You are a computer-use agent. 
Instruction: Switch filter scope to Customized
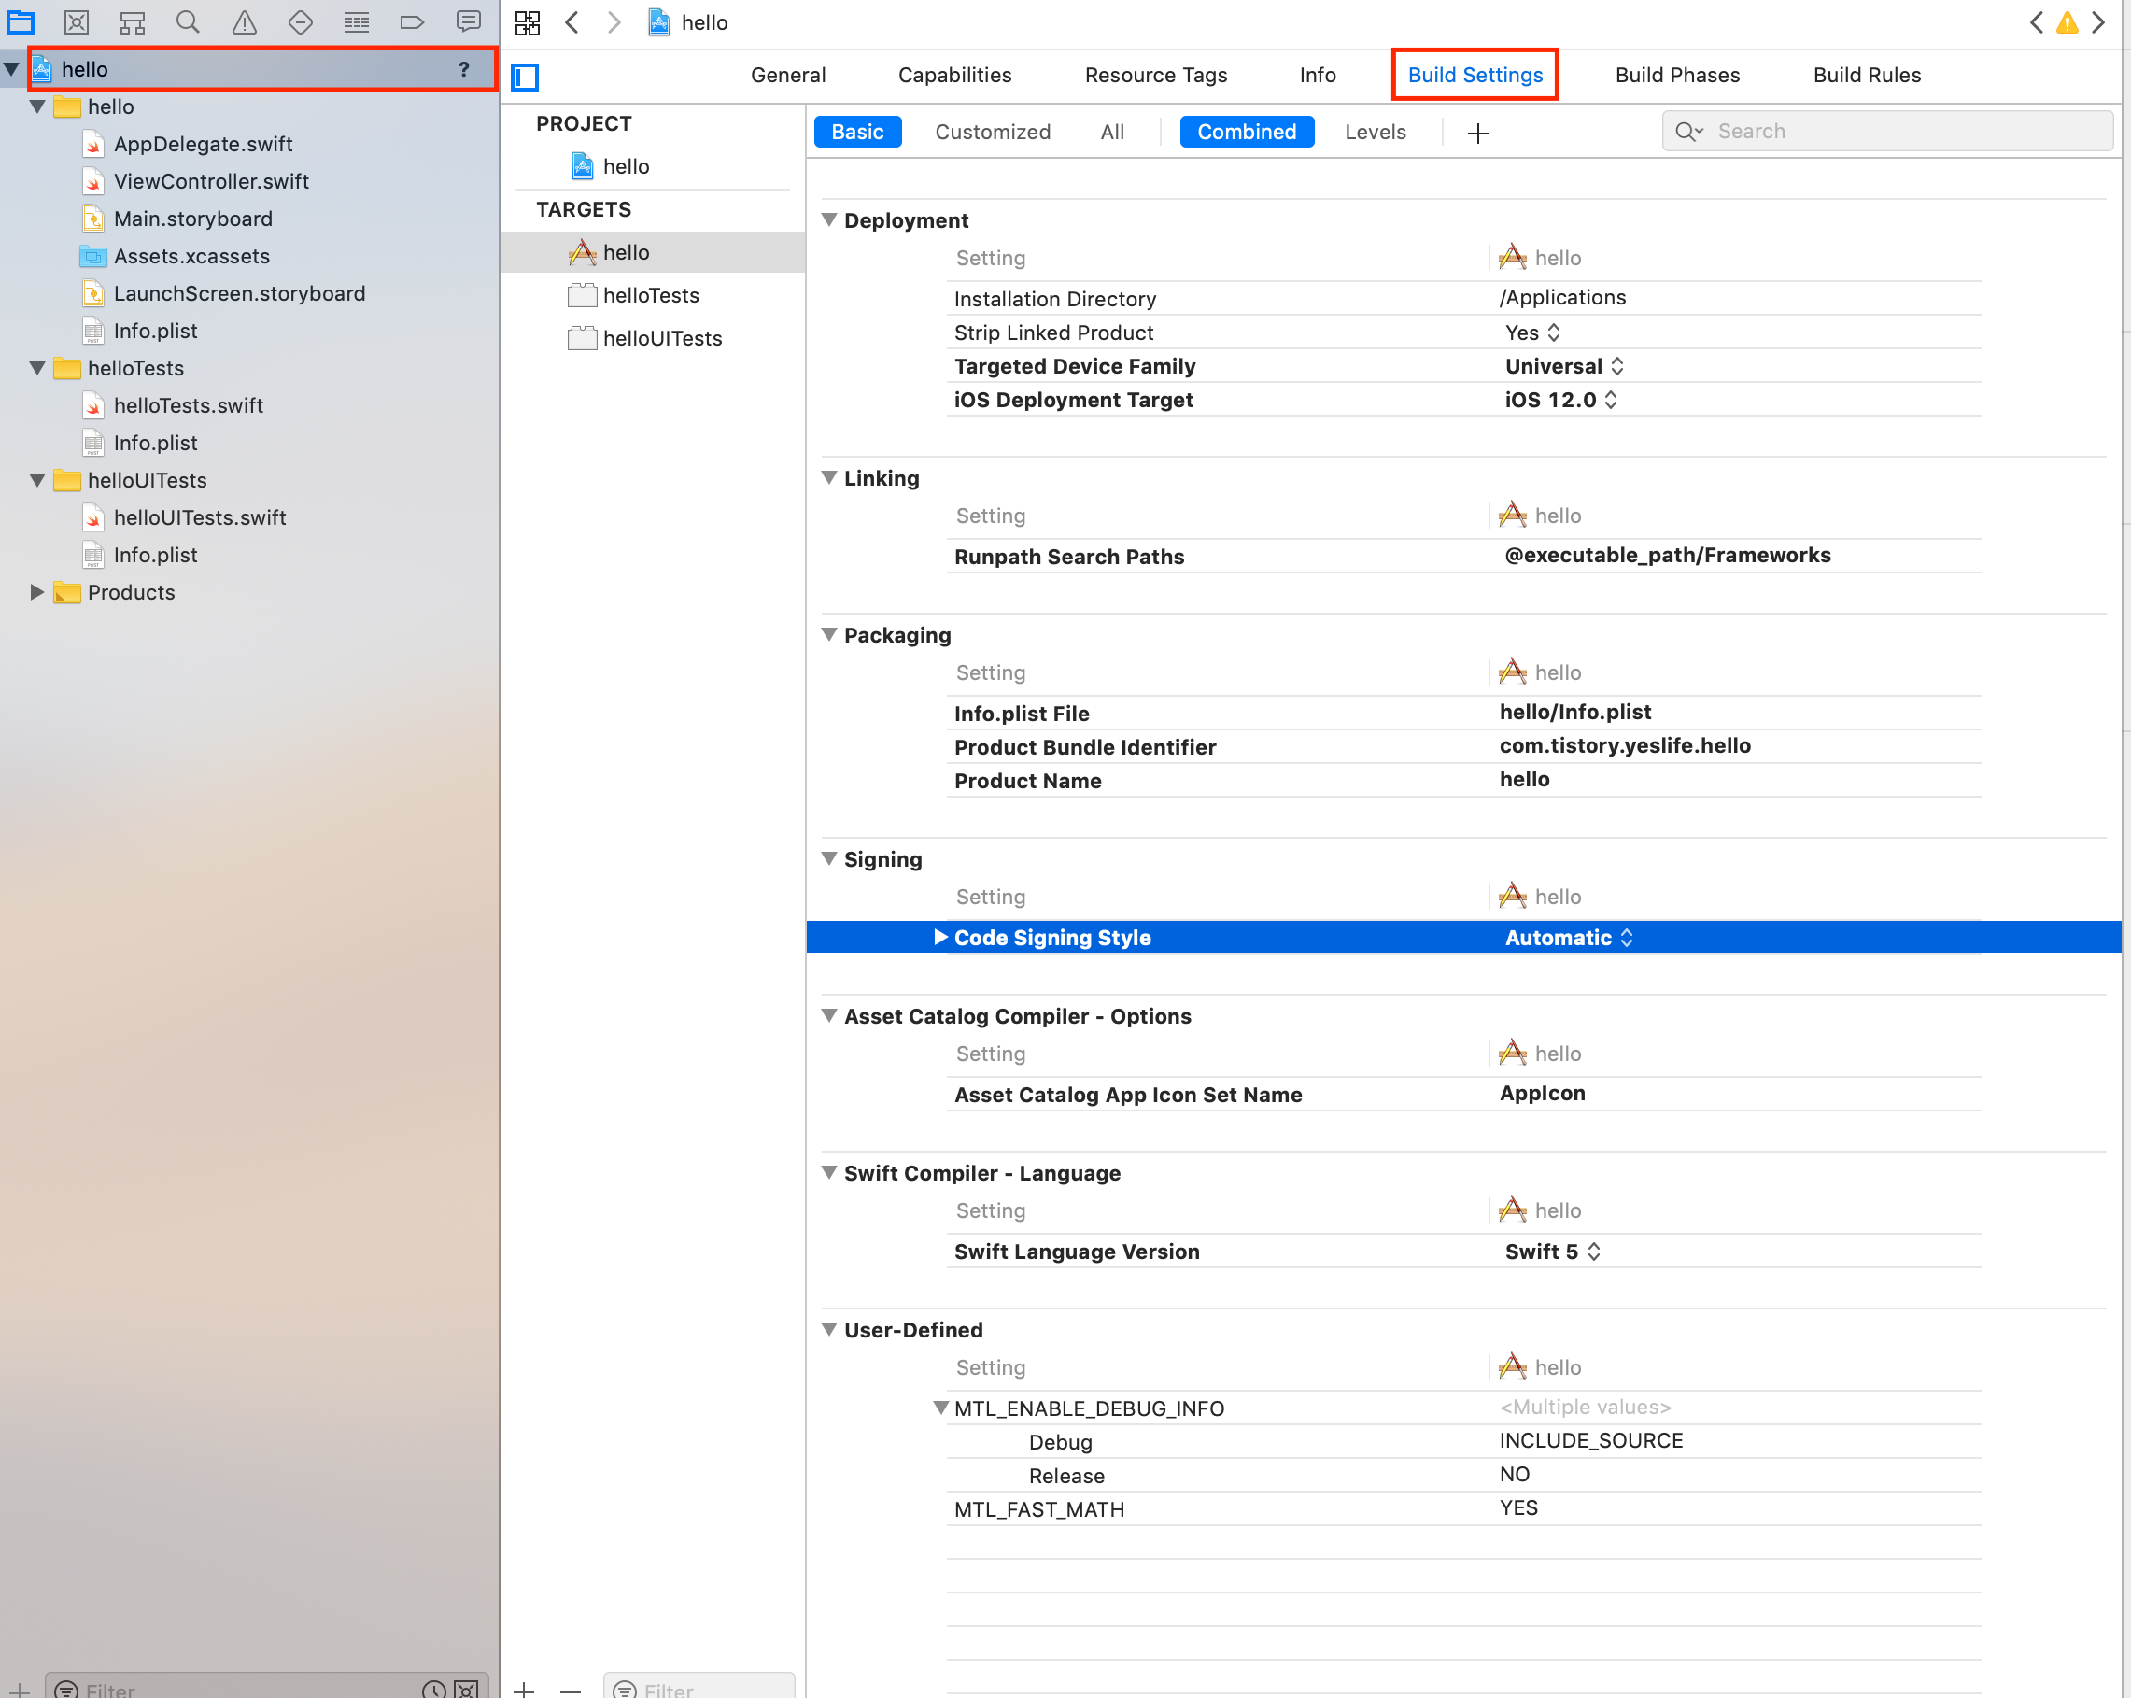(x=993, y=132)
